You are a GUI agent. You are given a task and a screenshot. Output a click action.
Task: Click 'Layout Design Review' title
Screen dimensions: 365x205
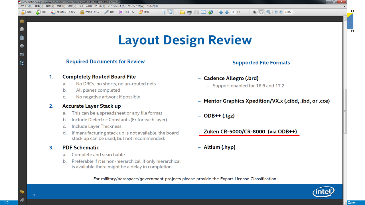pos(185,40)
